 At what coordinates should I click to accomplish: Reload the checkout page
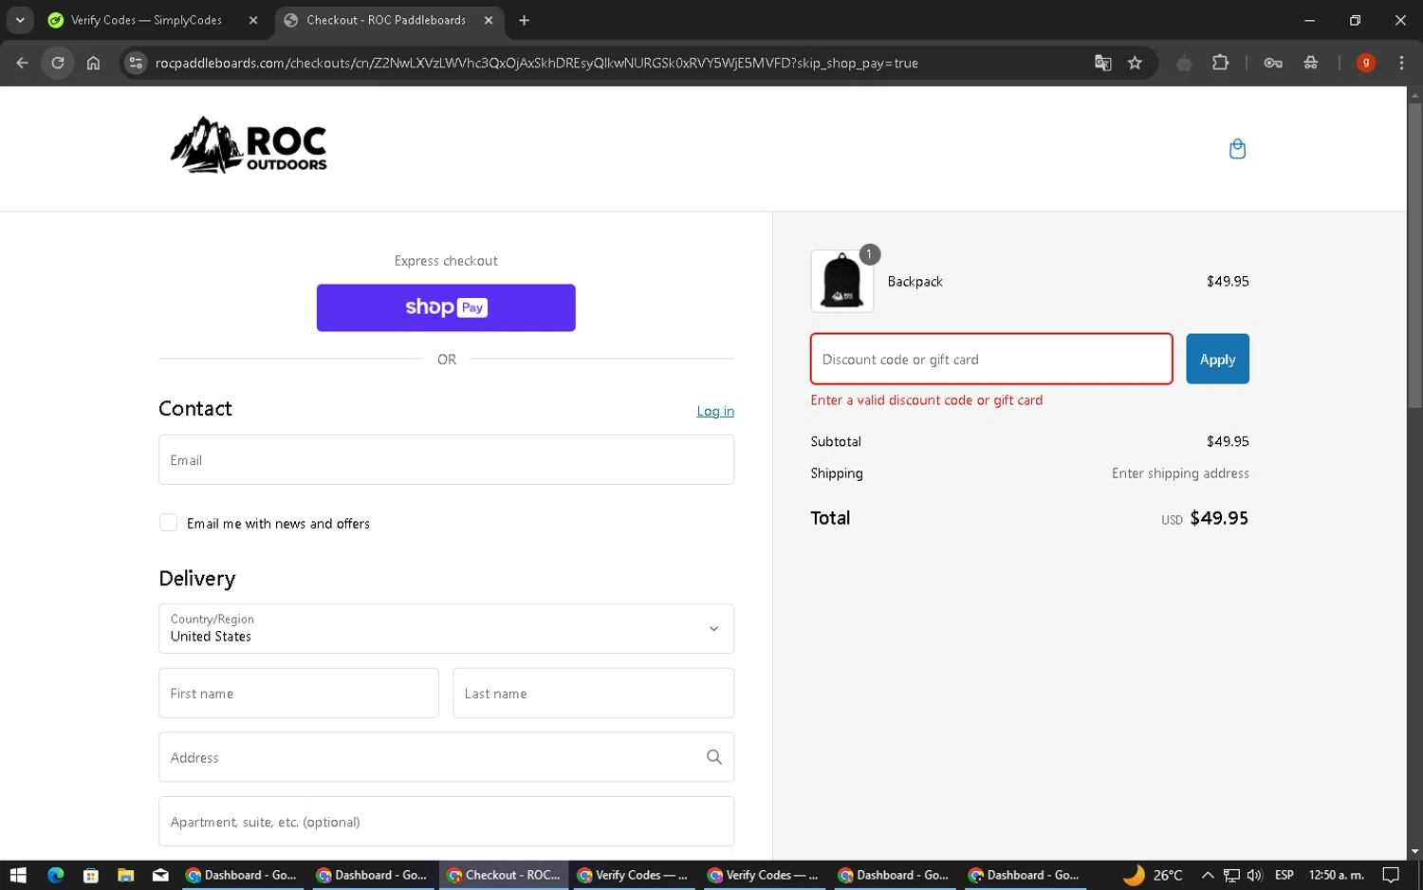coord(58,63)
